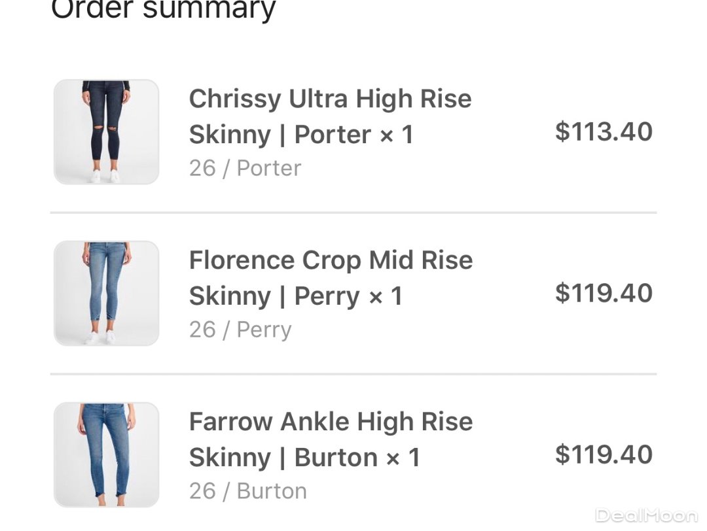Screen dimensions: 707x531
Task: Click the divider line above the Farrow item
Action: 353,374
